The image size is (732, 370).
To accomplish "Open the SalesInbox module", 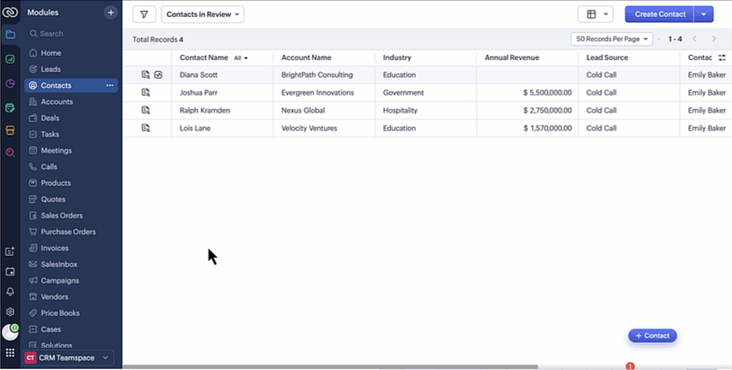I will pyautogui.click(x=71, y=264).
